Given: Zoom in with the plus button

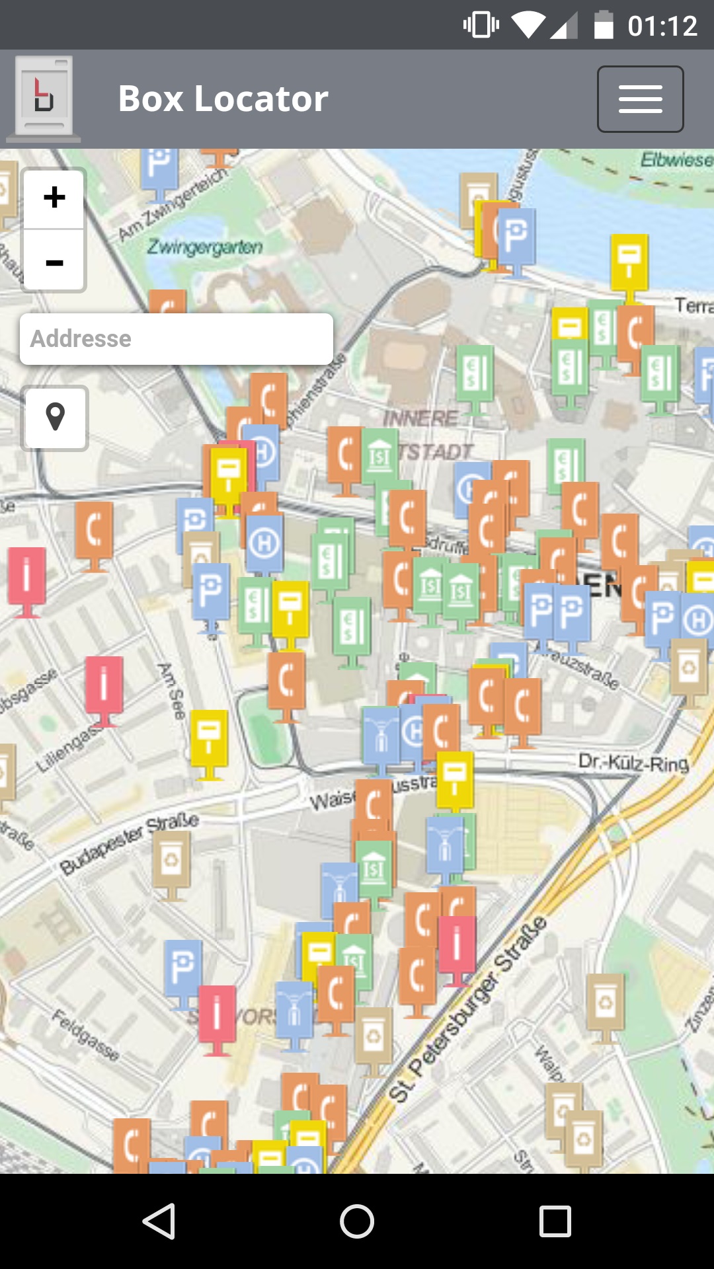Looking at the screenshot, I should pos(54,198).
